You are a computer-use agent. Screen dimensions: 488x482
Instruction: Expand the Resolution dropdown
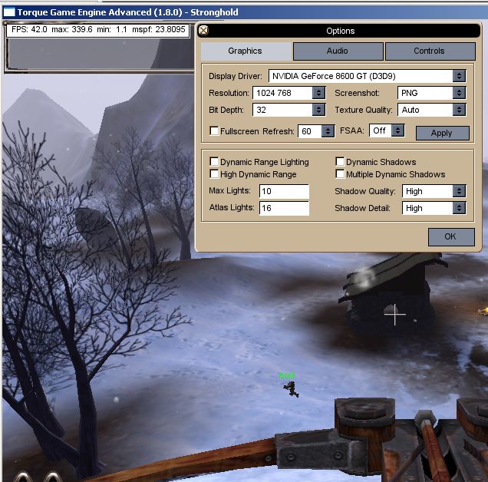coord(318,93)
